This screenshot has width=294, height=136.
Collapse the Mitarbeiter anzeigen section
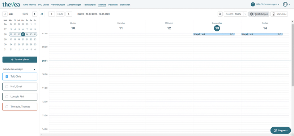click(x=34, y=69)
